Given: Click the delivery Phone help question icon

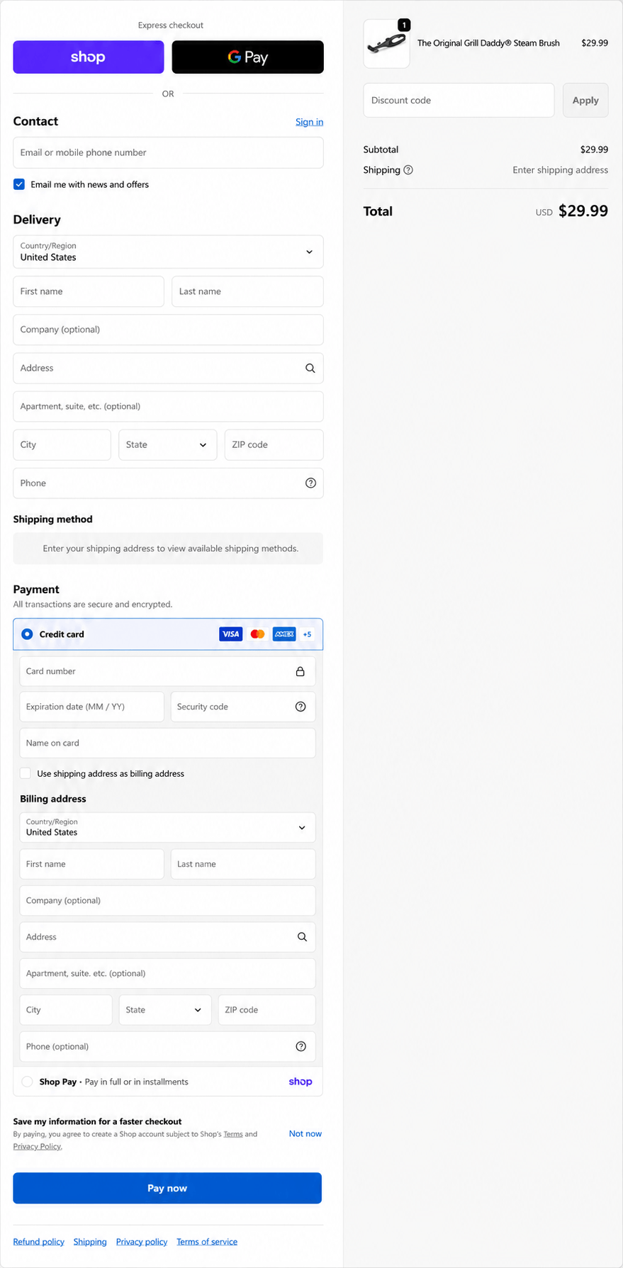Looking at the screenshot, I should 310,483.
